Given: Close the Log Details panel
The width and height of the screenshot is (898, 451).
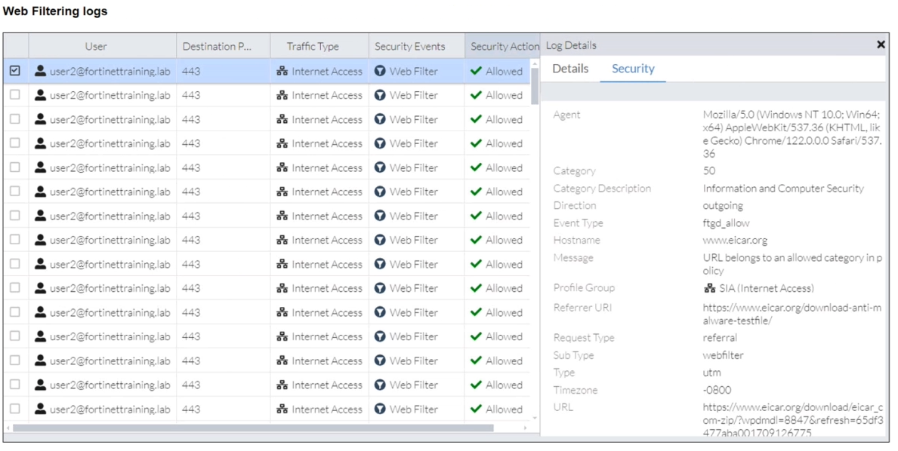Looking at the screenshot, I should click(881, 44).
